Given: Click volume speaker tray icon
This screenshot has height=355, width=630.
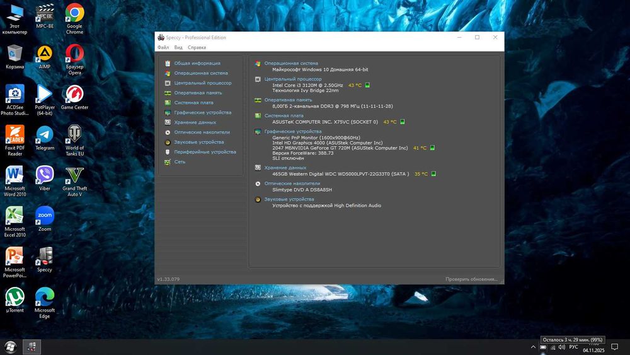Looking at the screenshot, I should [562, 347].
